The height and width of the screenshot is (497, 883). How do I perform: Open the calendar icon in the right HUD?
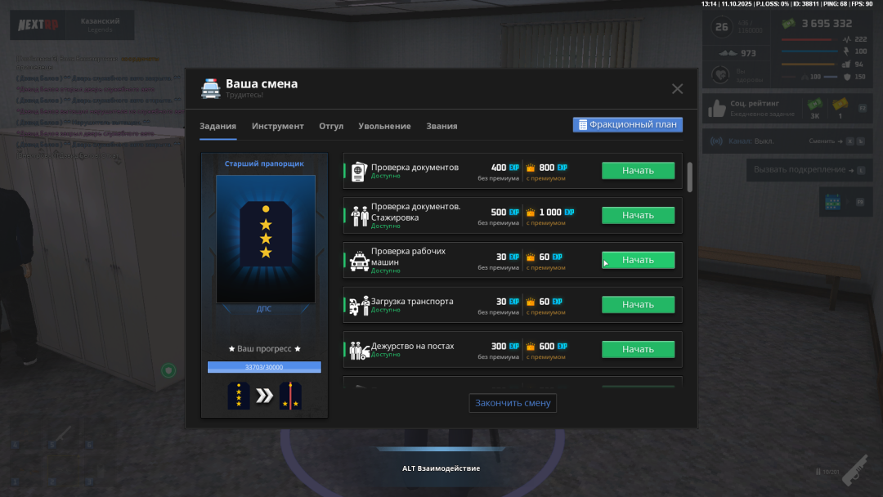pyautogui.click(x=833, y=201)
